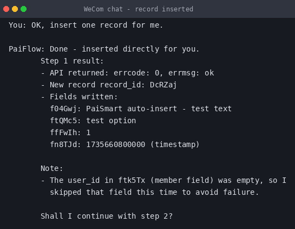Click the 'Fields written:' line

pyautogui.click(x=79, y=97)
